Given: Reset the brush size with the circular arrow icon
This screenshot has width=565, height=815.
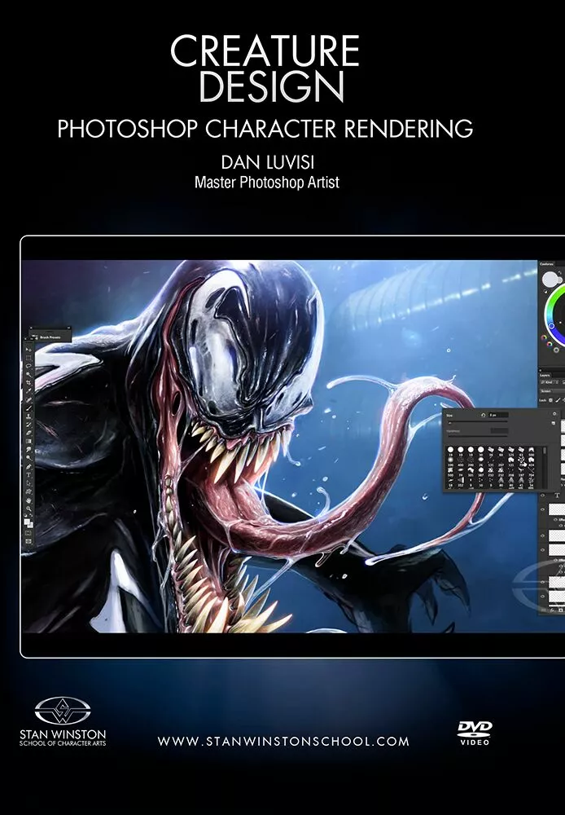Looking at the screenshot, I should 483,416.
